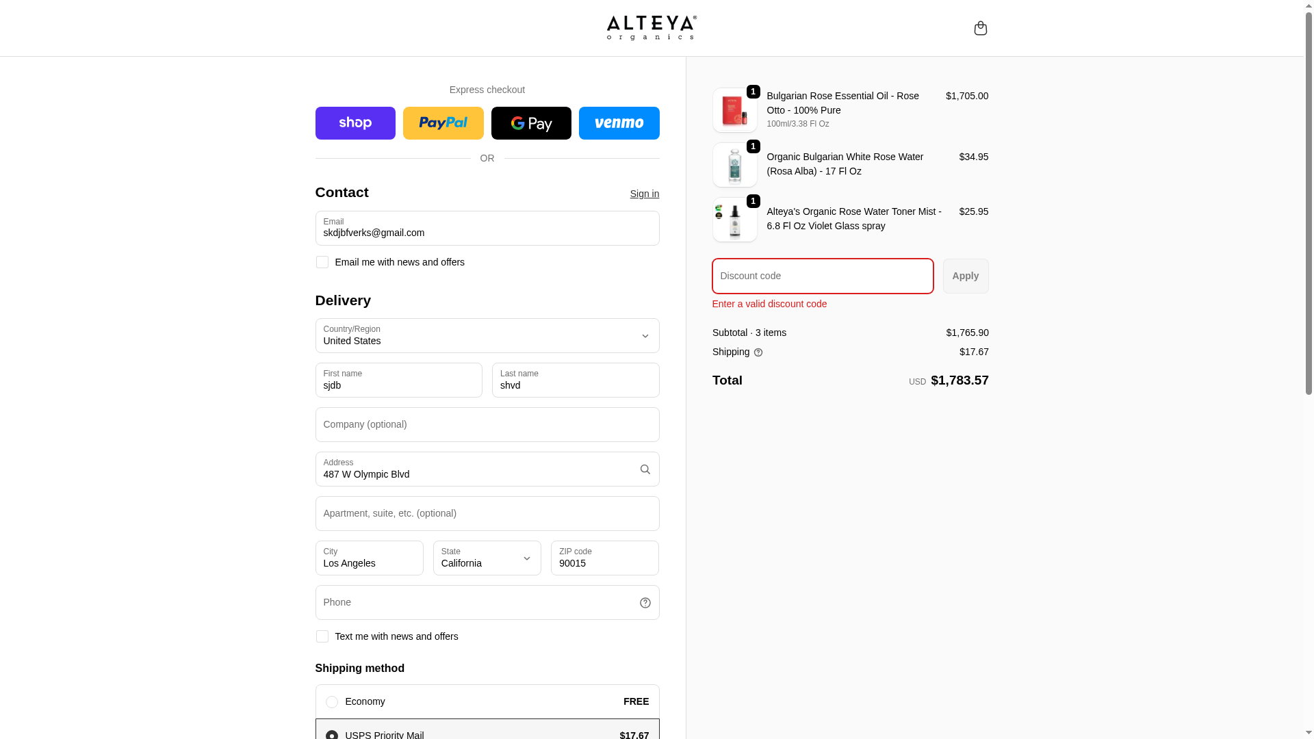Choose PayPal express checkout
1314x739 pixels.
[x=443, y=123]
